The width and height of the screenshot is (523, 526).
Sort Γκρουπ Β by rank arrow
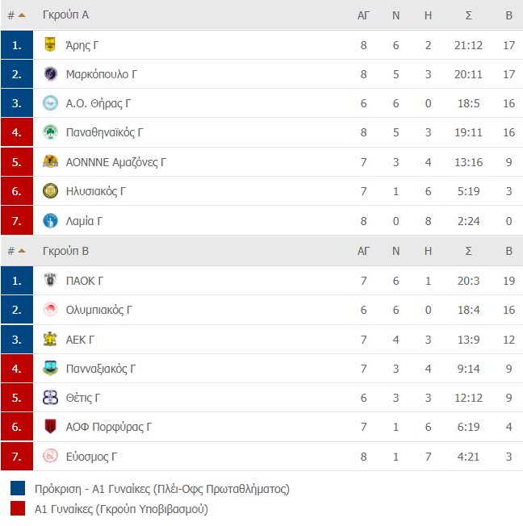tap(22, 251)
